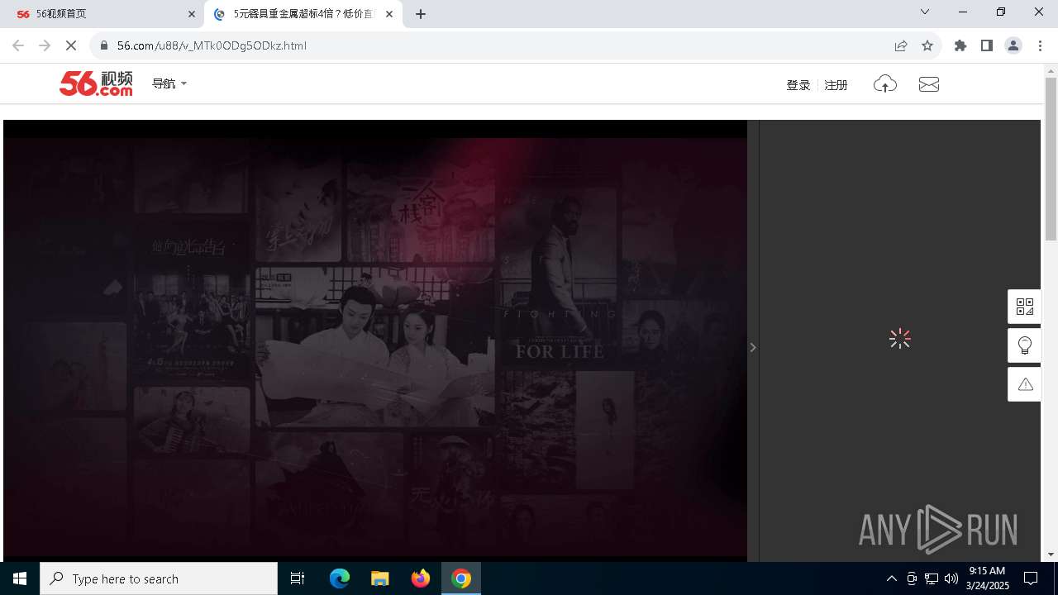Screen dimensions: 1058x595
Task: Open the extensions puzzle icon
Action: coord(960,45)
